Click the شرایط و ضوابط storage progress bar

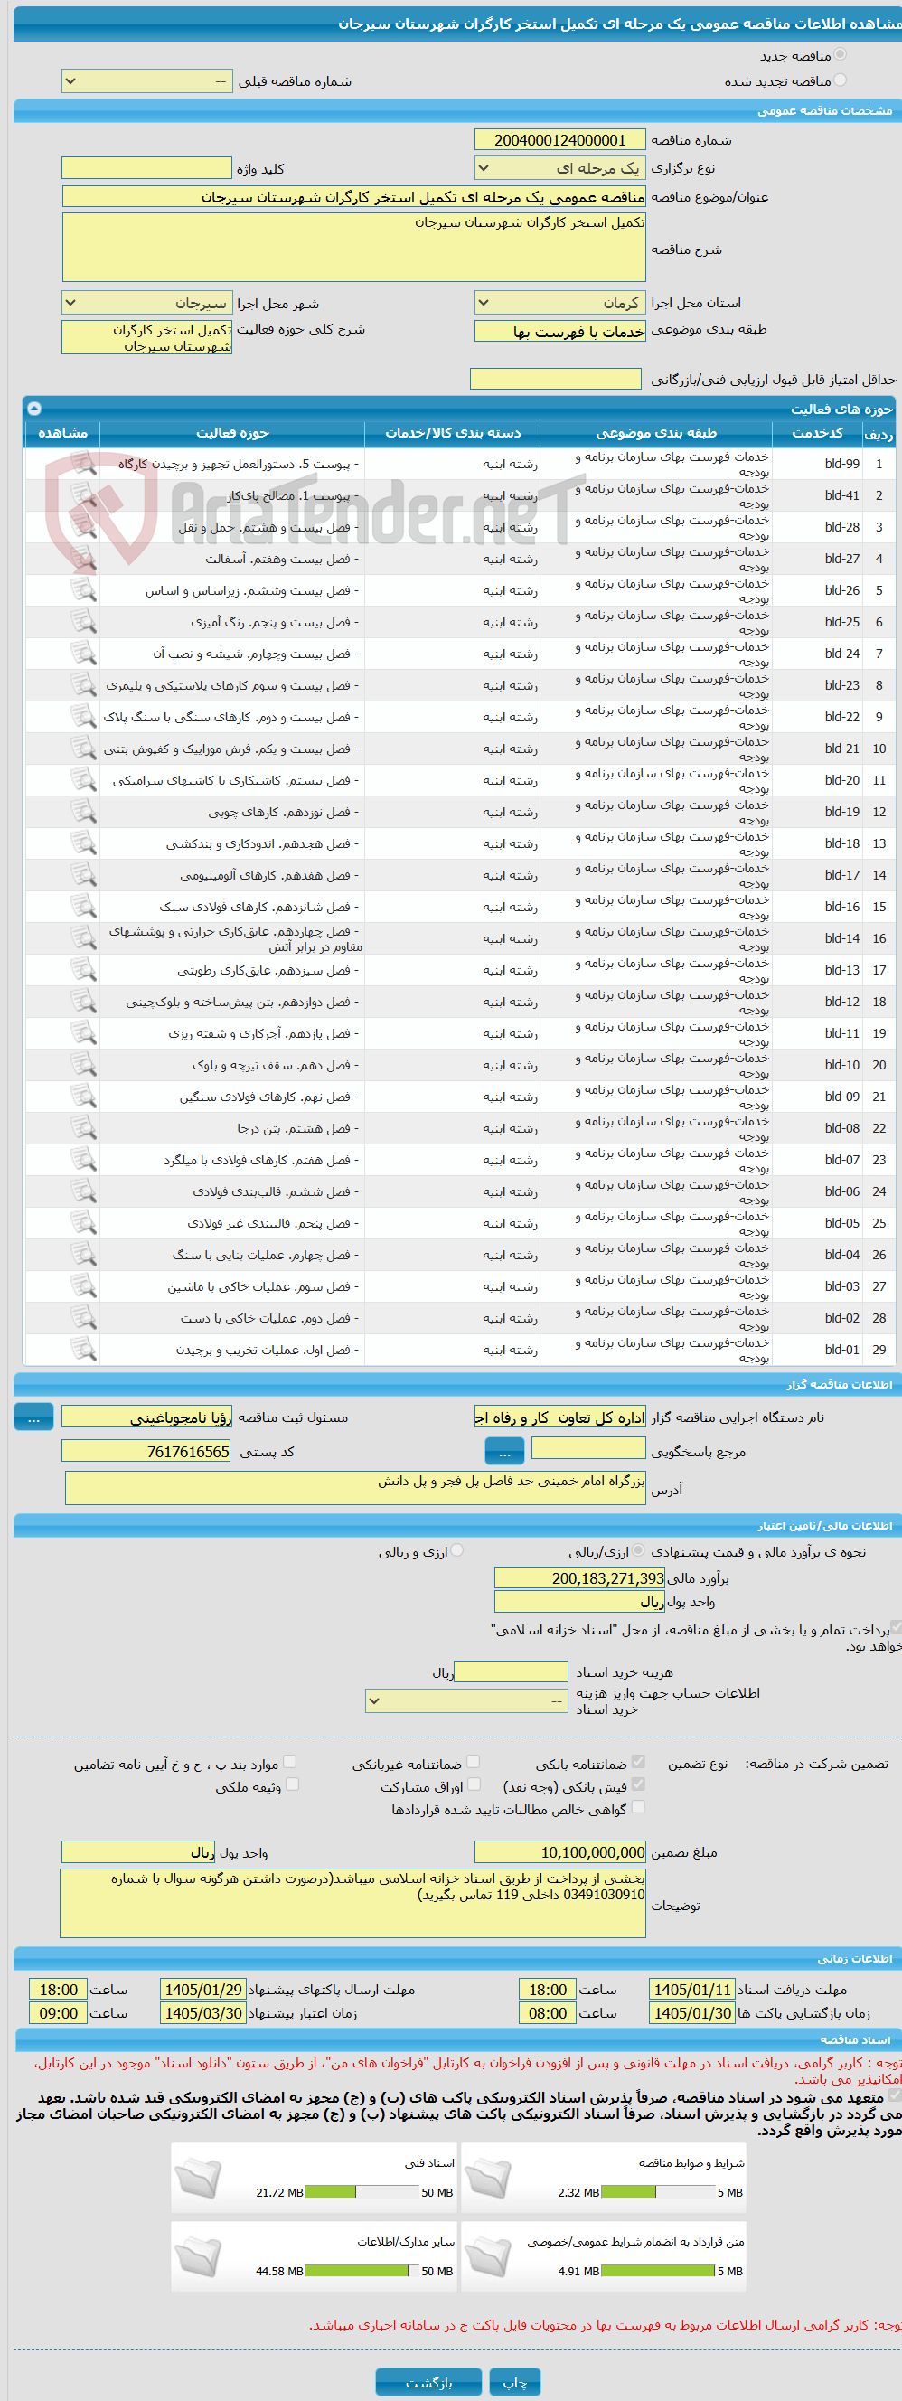(658, 2192)
